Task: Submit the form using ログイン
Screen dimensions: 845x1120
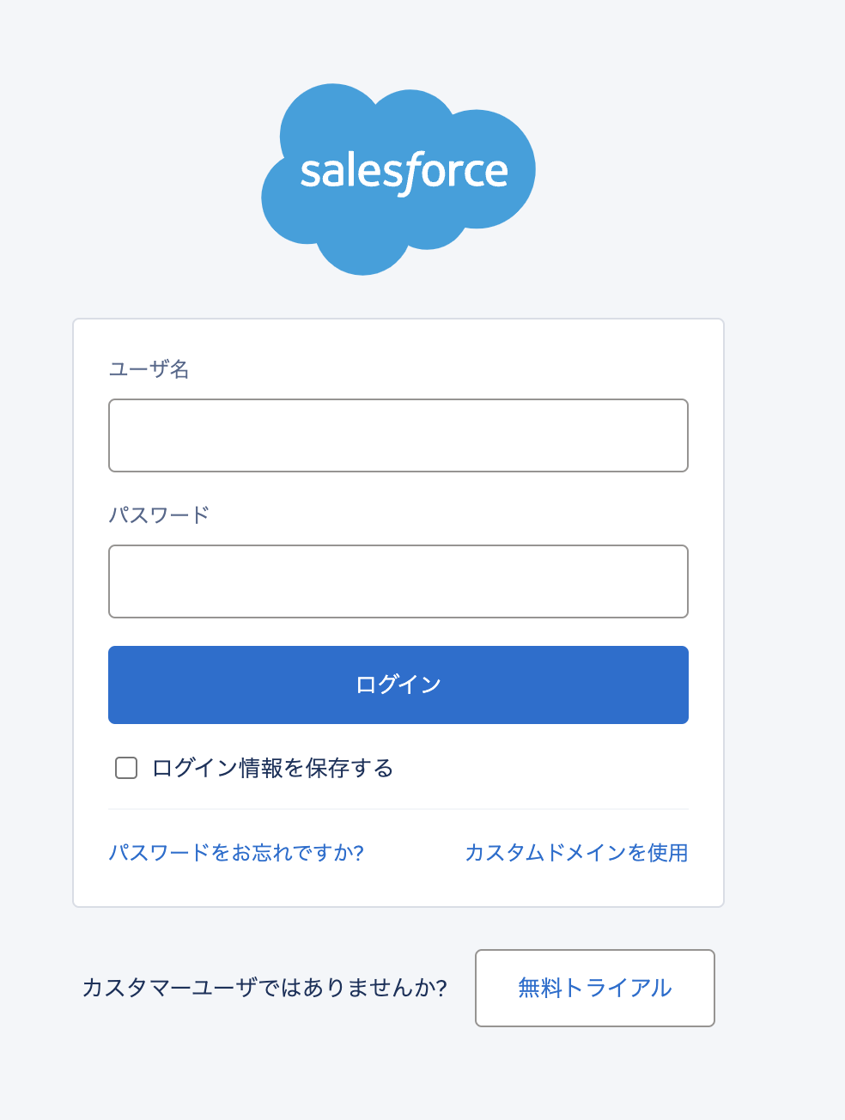Action: [398, 685]
